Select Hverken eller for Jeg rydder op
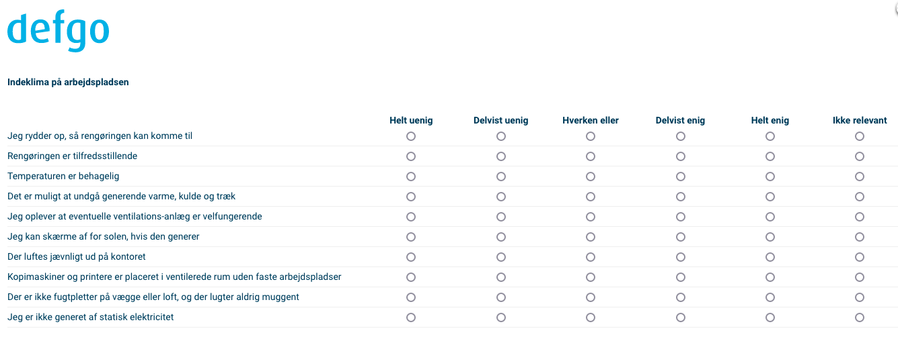Screen dimensions: 898x345 click(591, 136)
